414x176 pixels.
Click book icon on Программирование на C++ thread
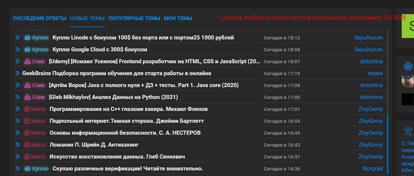[27, 109]
